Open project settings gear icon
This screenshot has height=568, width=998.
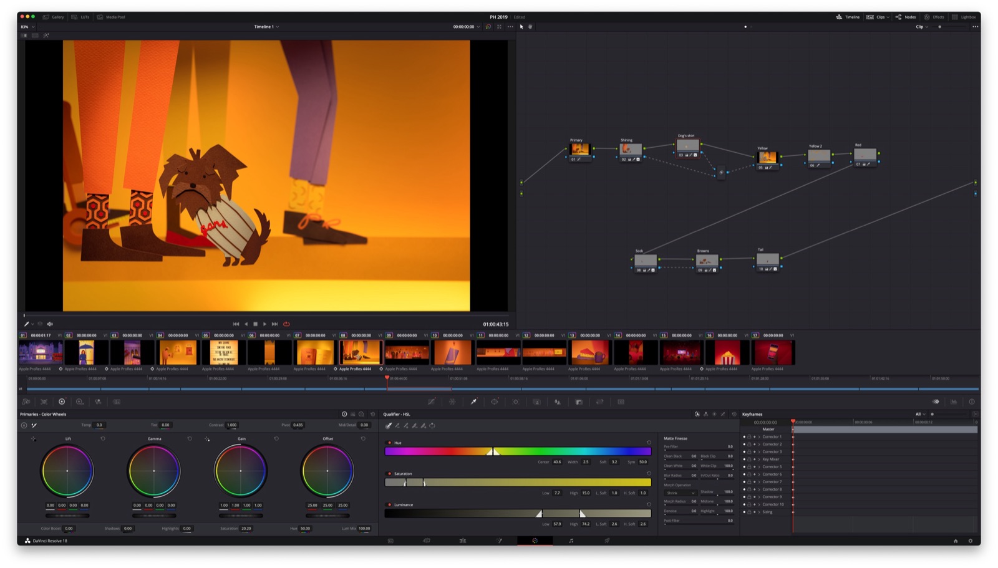coord(970,541)
